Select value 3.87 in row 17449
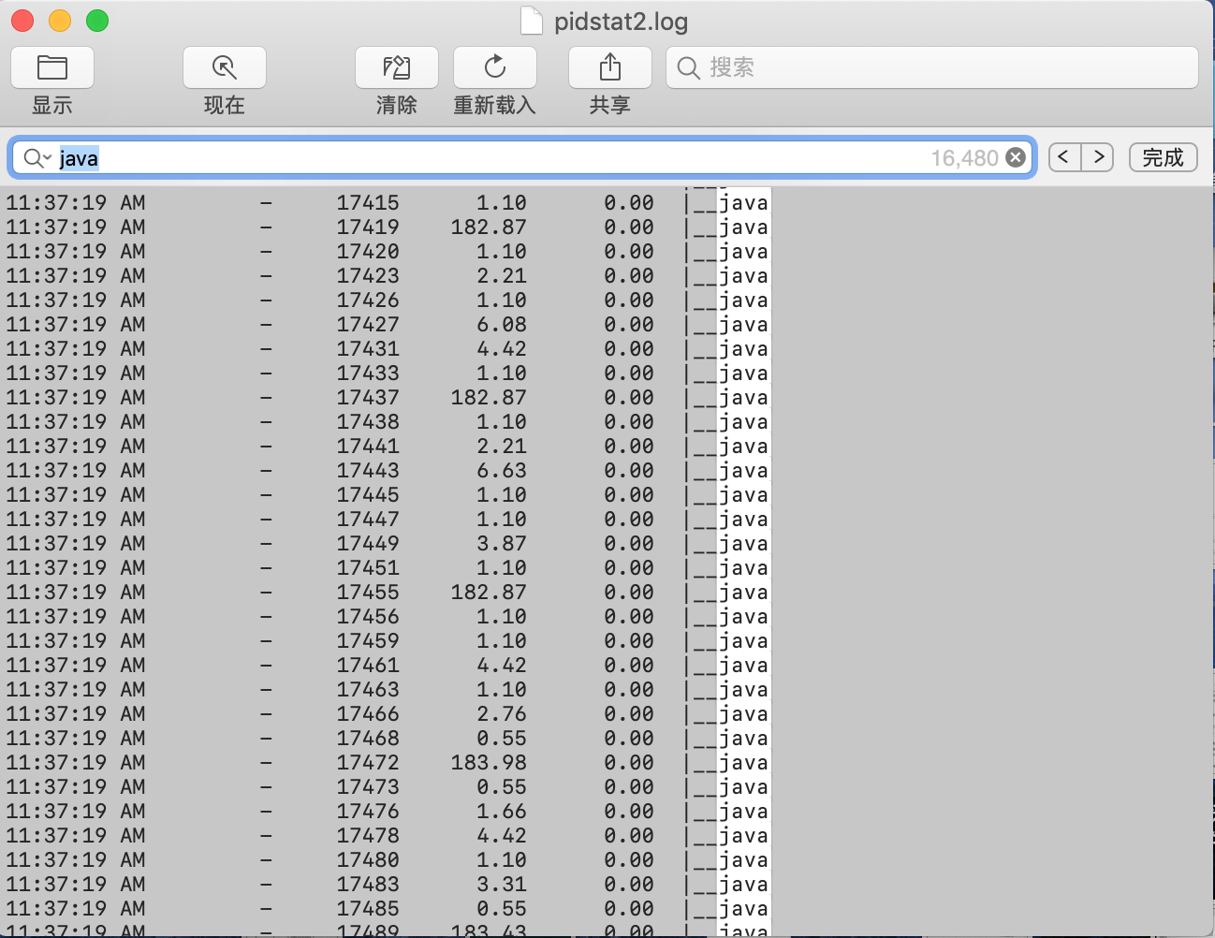 (502, 543)
